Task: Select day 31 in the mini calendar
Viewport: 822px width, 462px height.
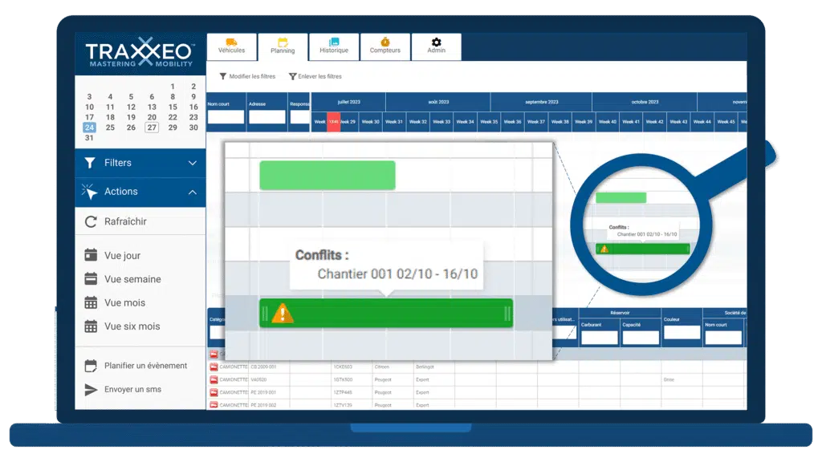Action: pyautogui.click(x=89, y=138)
